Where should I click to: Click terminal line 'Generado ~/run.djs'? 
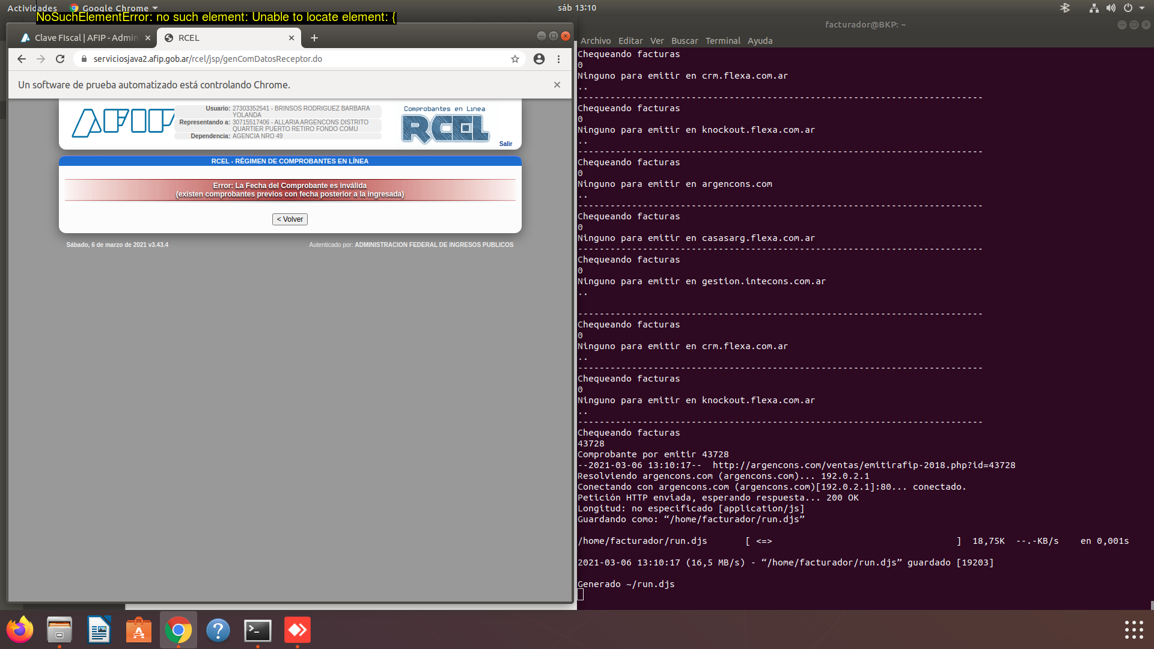626,584
